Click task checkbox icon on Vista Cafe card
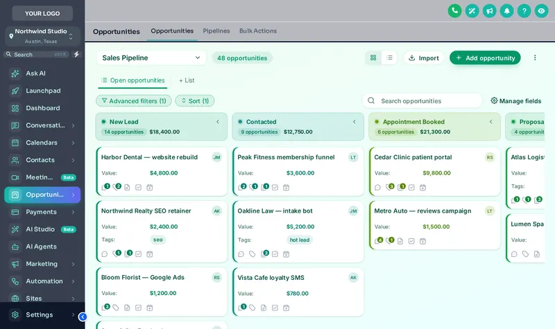The width and height of the screenshot is (555, 329). pos(275,308)
